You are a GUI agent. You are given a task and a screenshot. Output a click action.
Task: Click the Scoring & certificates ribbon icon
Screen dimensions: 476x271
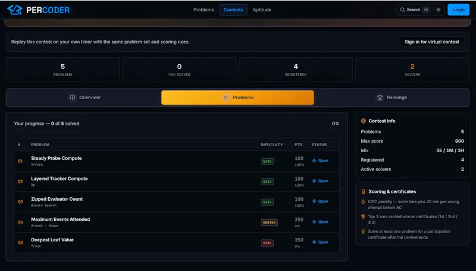363,191
